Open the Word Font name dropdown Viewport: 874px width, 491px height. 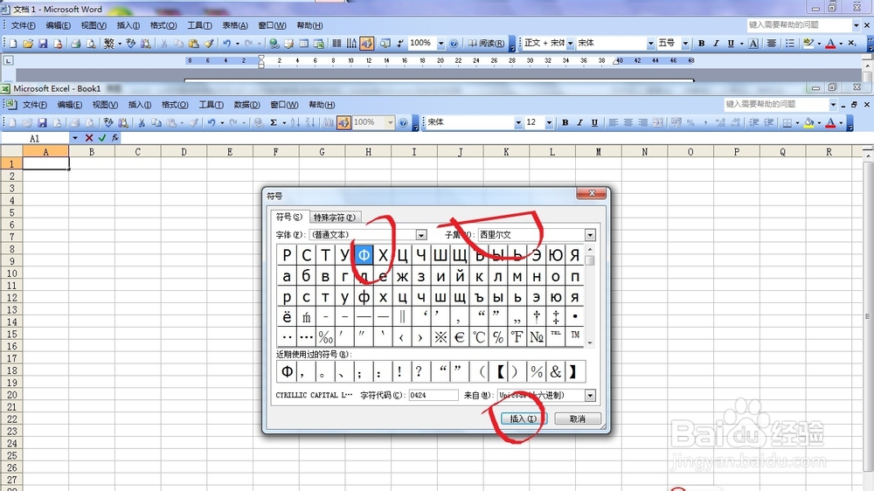[x=650, y=44]
